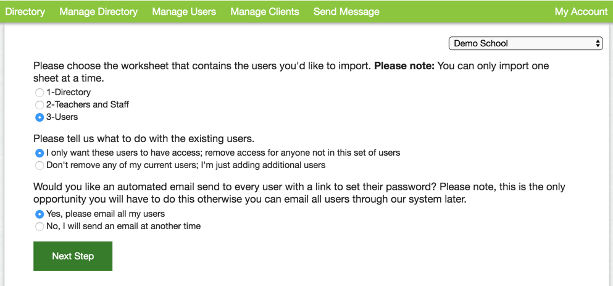The height and width of the screenshot is (286, 613).
Task: Choose the 2-Teachers and Staff worksheet
Action: [x=40, y=105]
